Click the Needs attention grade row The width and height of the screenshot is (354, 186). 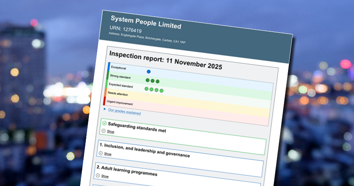point(117,93)
